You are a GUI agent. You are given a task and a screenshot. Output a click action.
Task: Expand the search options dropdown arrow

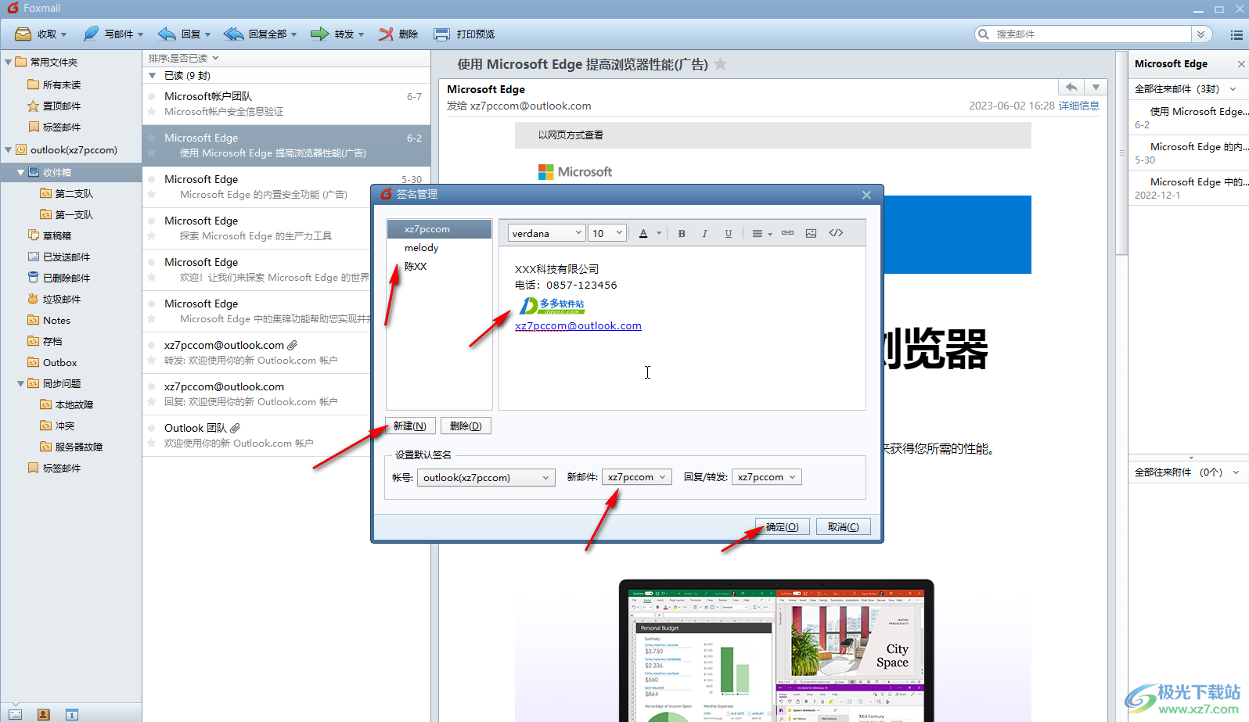[1201, 34]
